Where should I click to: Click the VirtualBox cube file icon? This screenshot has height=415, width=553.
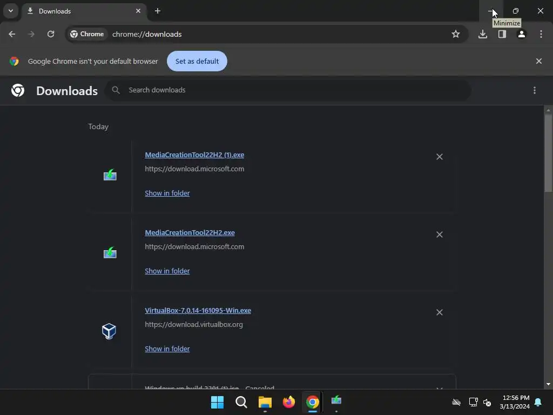coord(109,331)
